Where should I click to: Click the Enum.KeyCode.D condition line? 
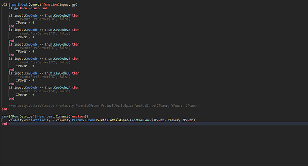(x=44, y=73)
